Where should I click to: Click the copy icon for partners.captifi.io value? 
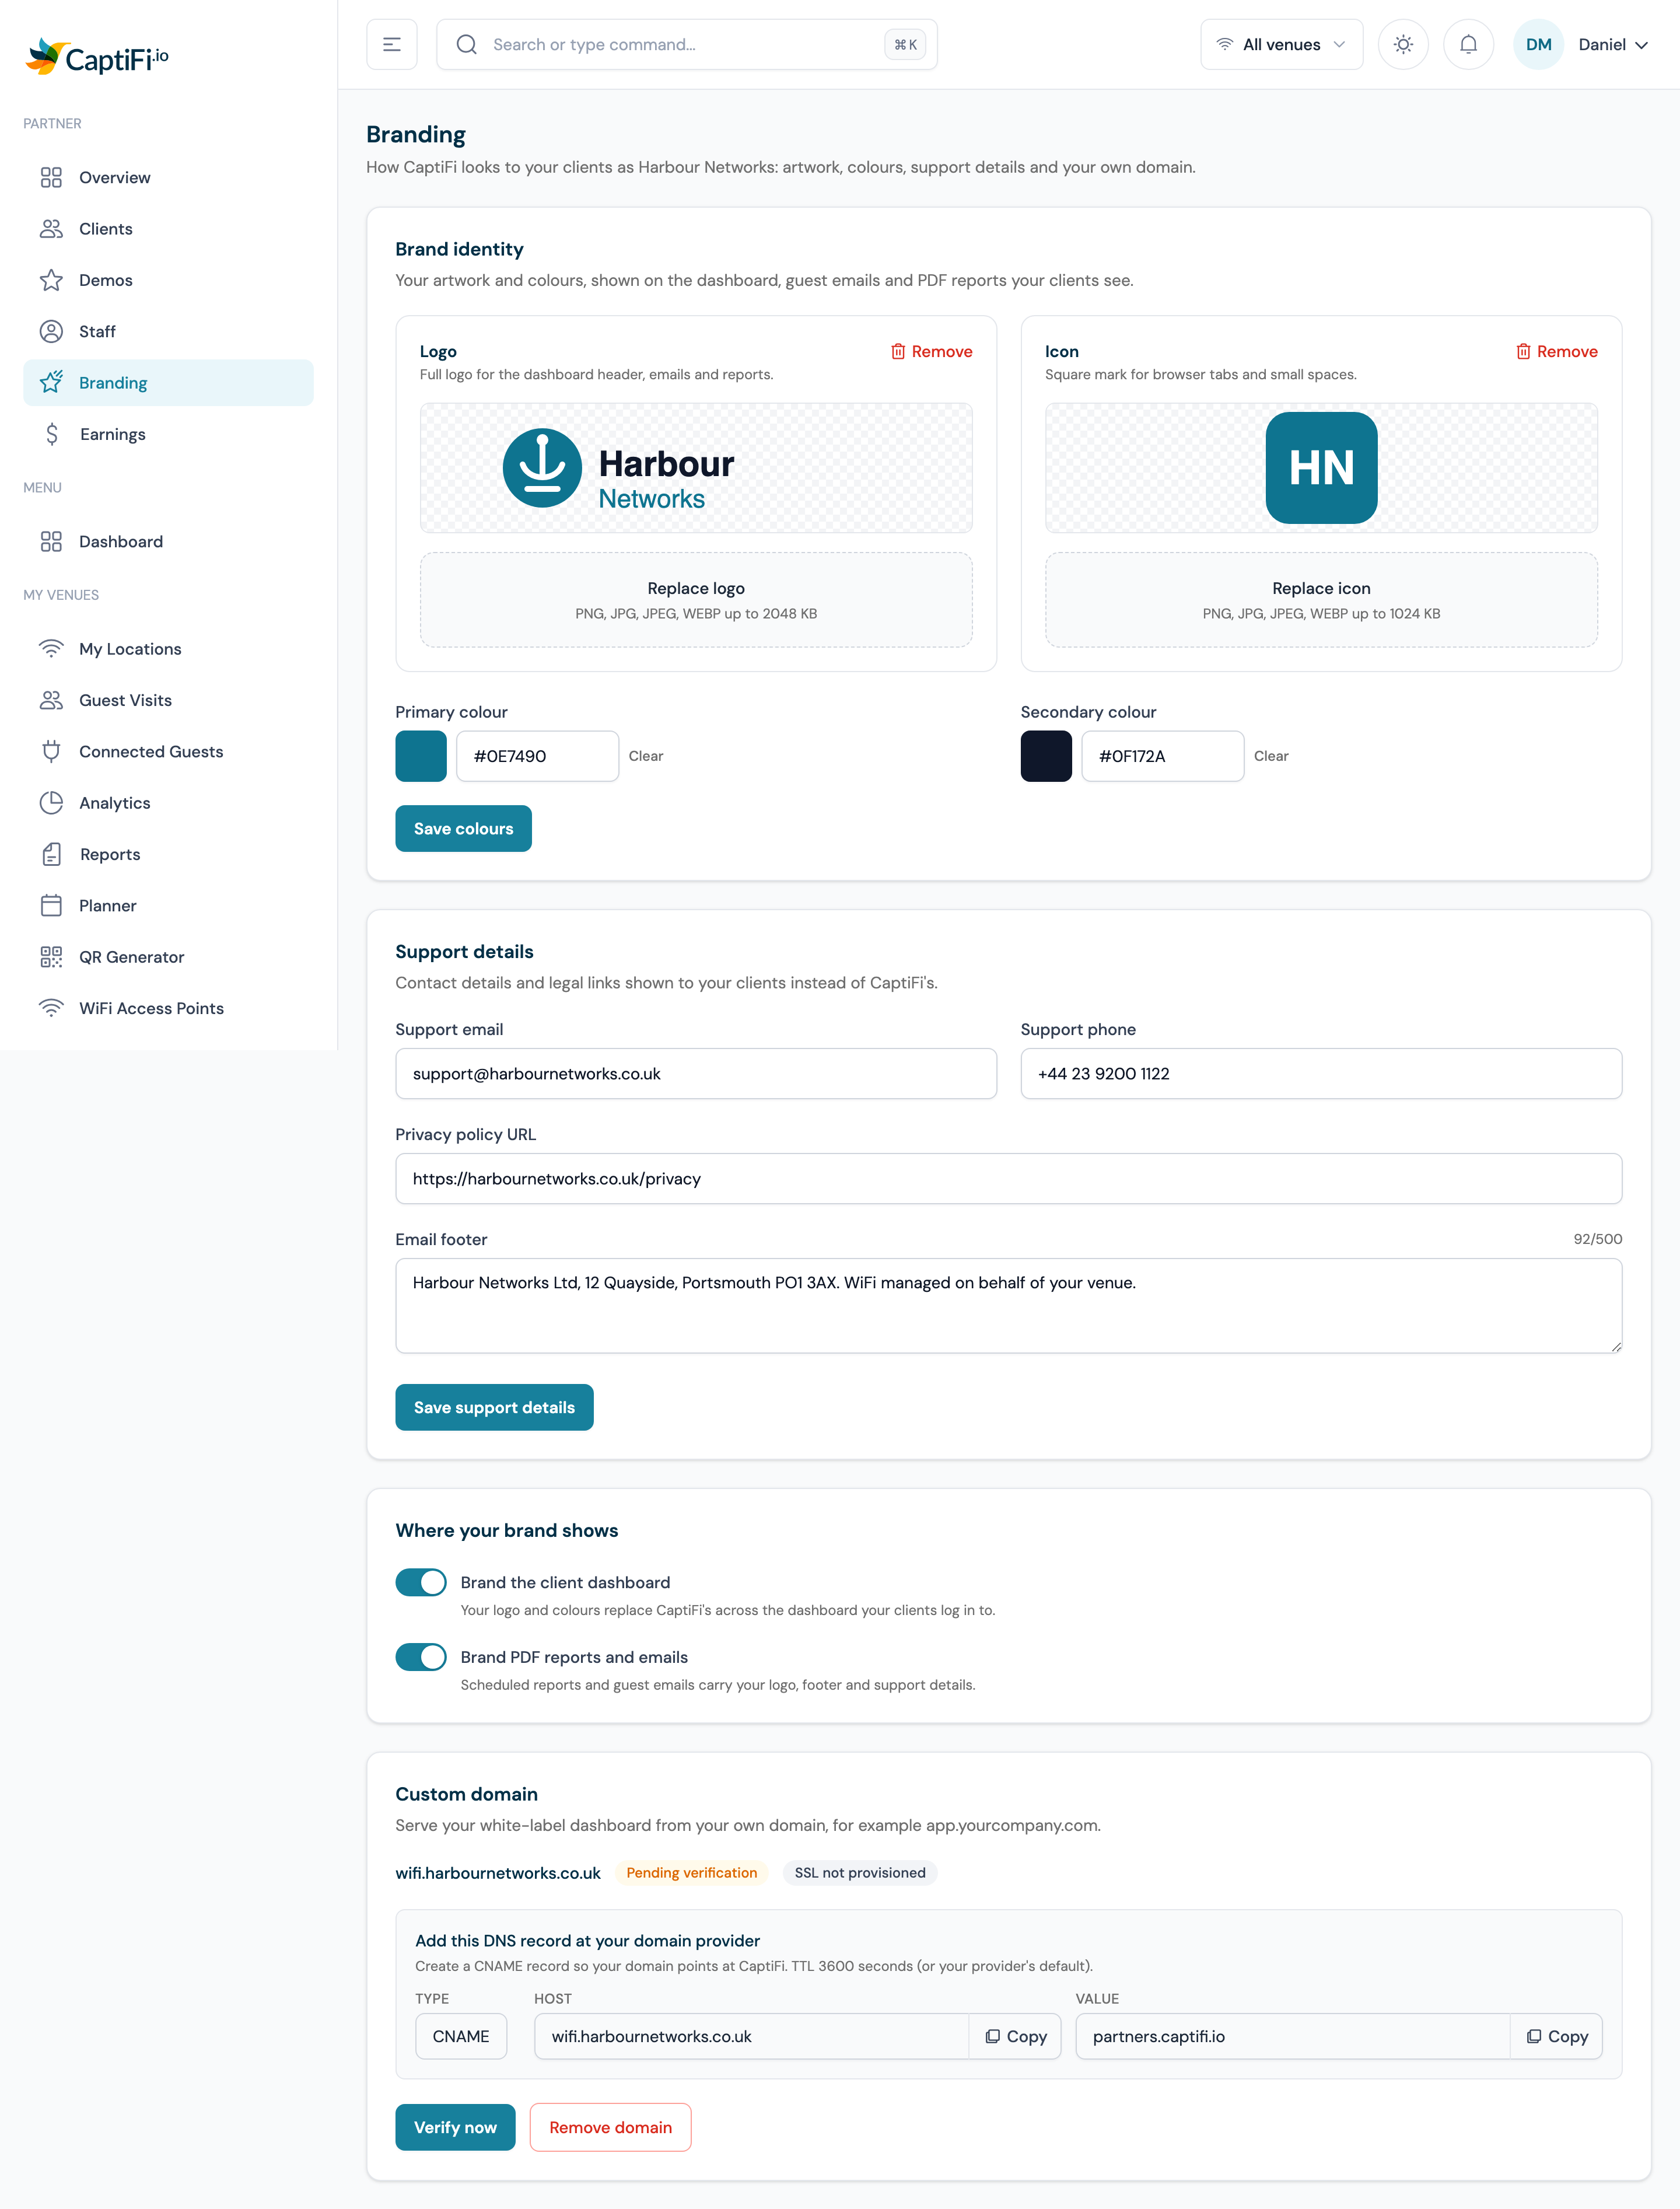pos(1533,2036)
